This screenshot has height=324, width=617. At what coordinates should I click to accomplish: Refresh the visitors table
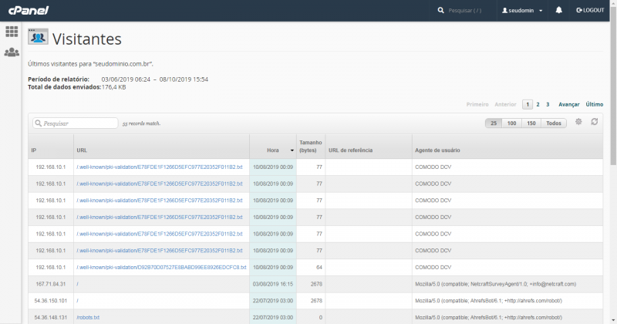click(595, 122)
